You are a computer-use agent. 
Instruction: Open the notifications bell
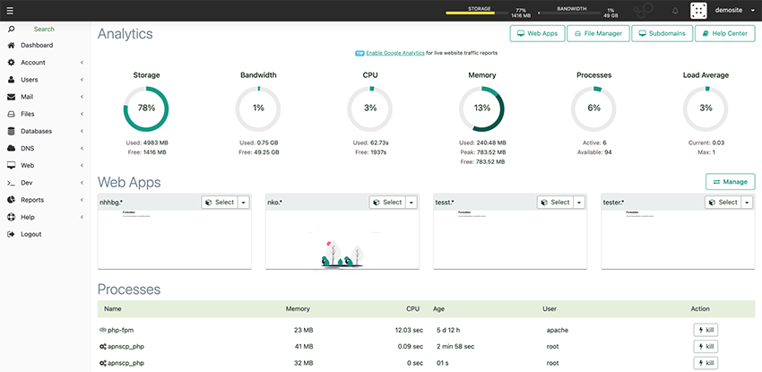(675, 11)
